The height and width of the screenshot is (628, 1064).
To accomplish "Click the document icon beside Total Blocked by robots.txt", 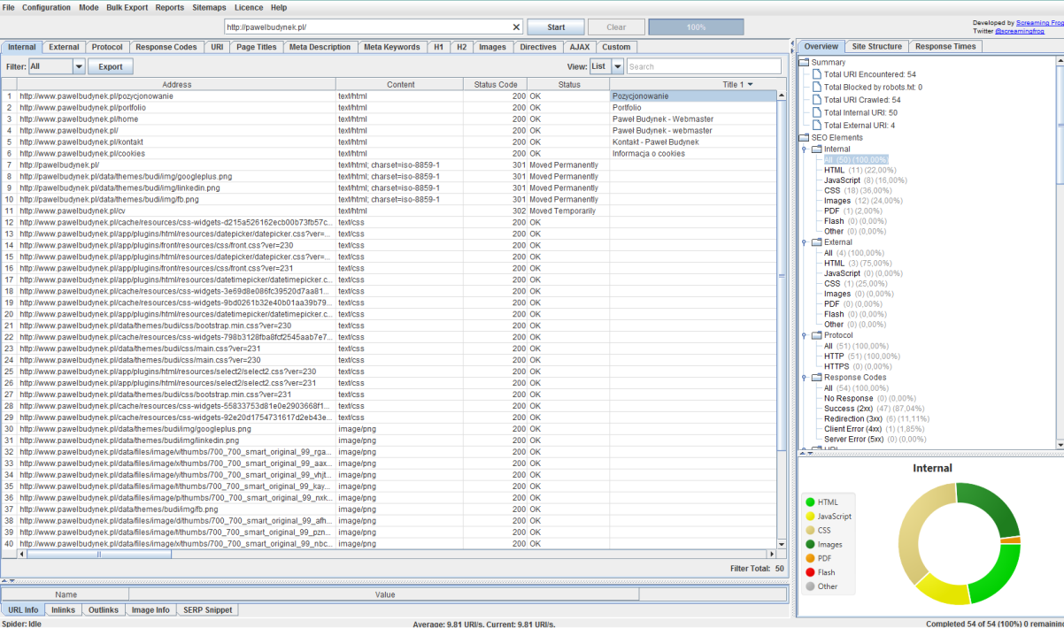I will click(x=816, y=88).
